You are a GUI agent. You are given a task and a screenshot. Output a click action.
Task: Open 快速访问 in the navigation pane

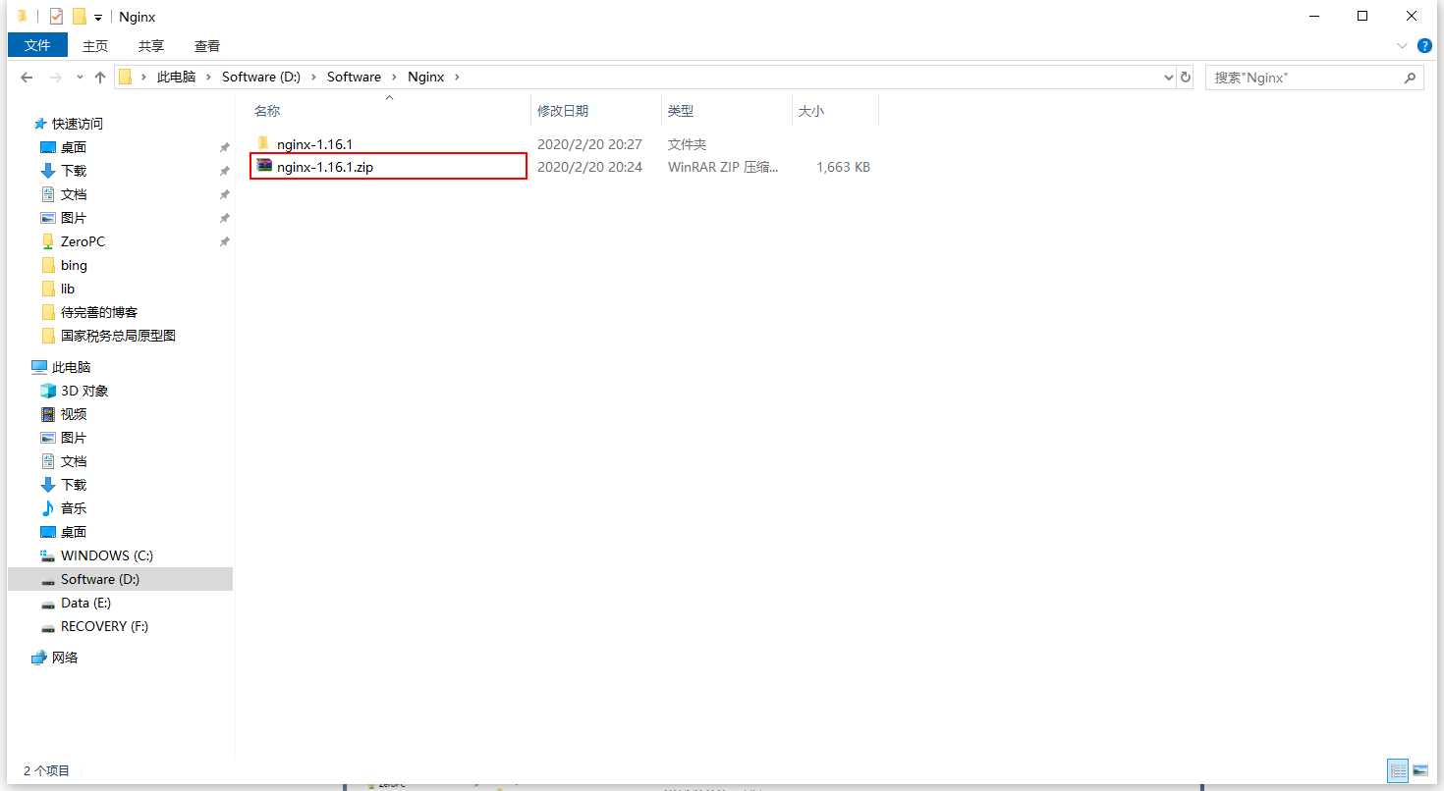(x=78, y=124)
